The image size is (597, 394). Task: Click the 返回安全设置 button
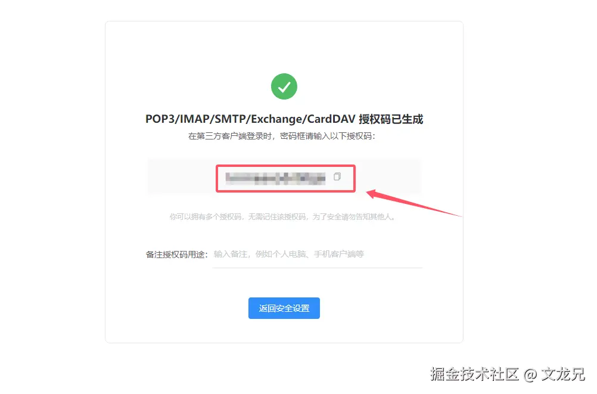pos(284,308)
